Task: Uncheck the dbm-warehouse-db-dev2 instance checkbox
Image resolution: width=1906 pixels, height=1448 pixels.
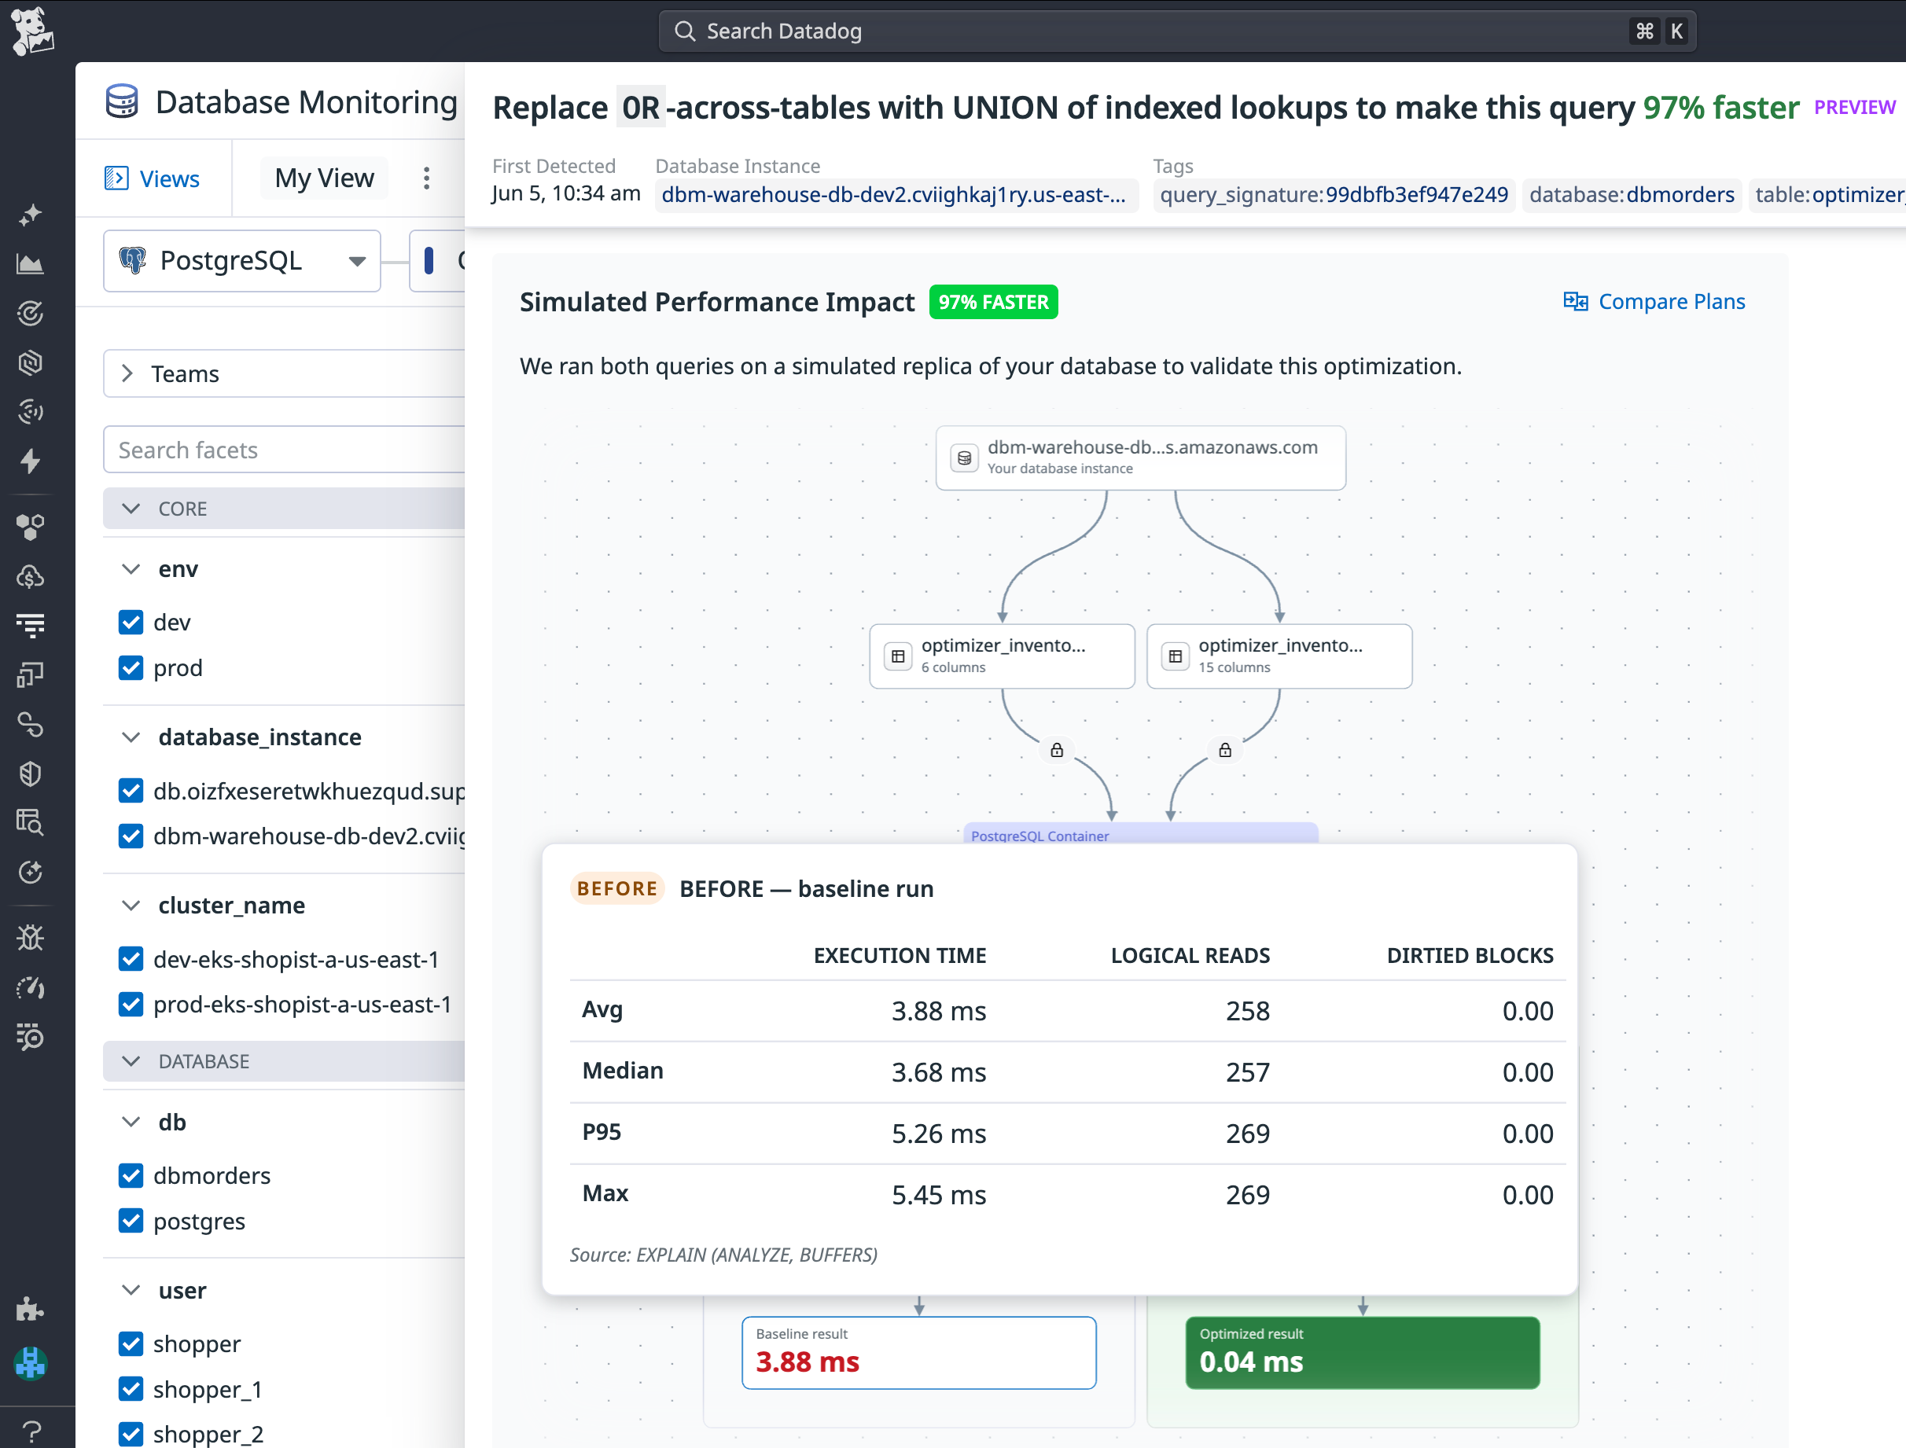Action: (x=131, y=836)
